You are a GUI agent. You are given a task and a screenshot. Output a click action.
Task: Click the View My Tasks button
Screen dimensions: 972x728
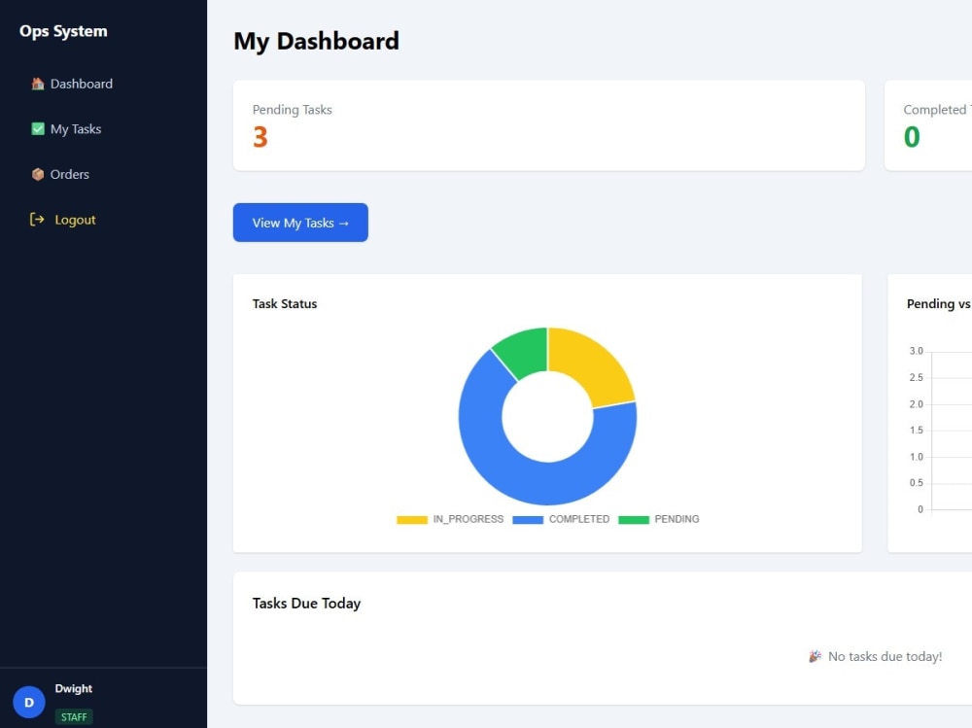tap(300, 223)
